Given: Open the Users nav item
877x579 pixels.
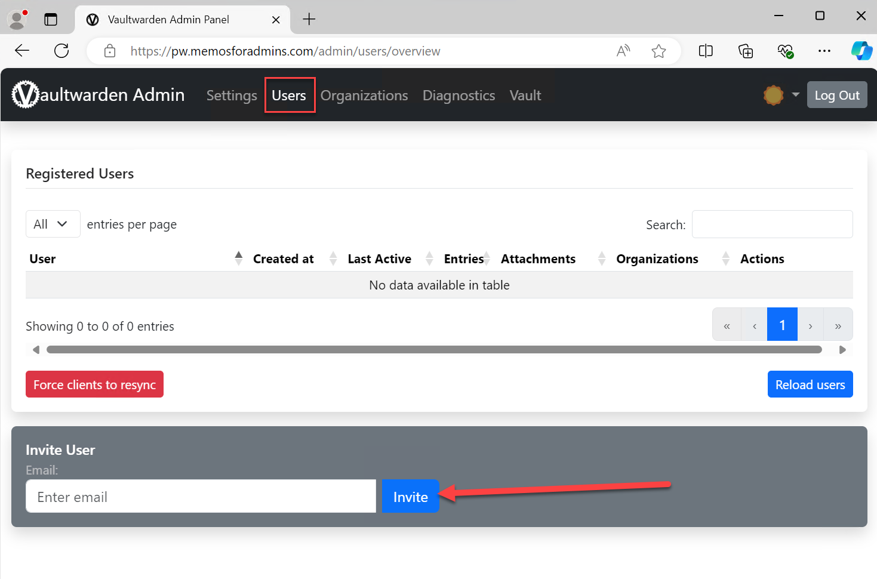Looking at the screenshot, I should 289,96.
